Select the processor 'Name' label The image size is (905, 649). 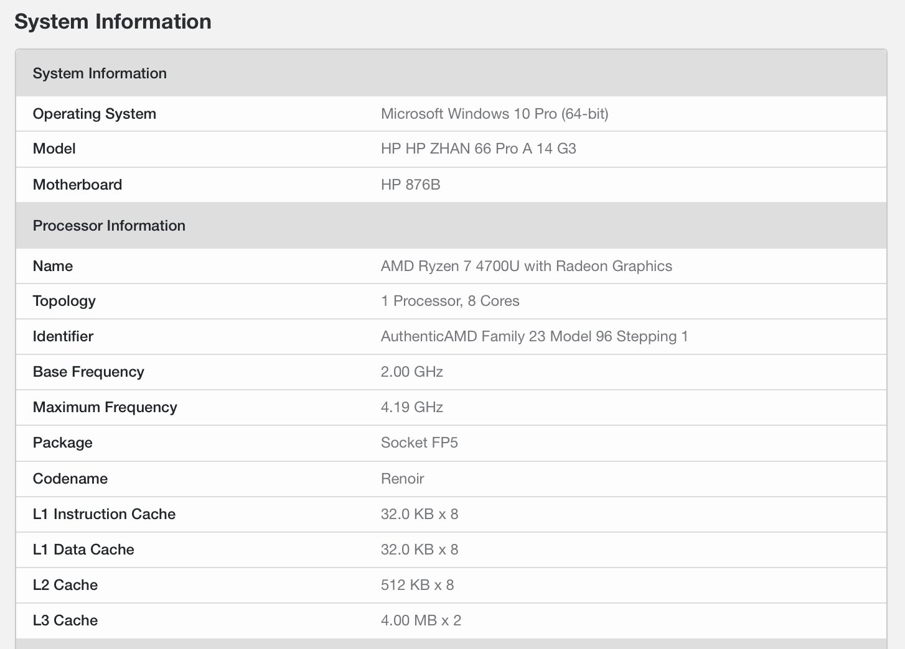coord(53,266)
